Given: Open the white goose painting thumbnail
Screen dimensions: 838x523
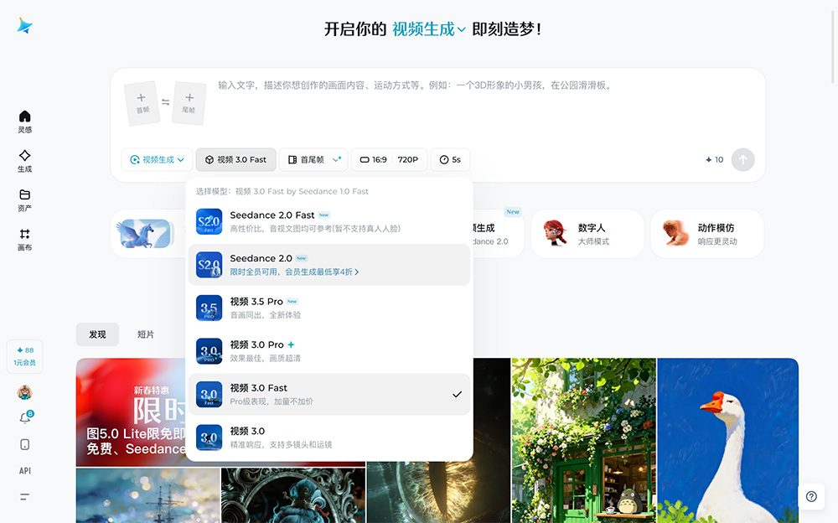Looking at the screenshot, I should click(x=728, y=441).
